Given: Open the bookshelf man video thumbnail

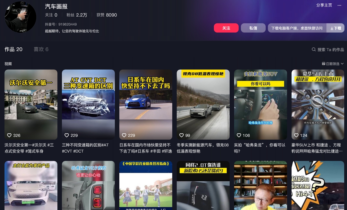Looking at the screenshot, I should pos(261,185).
